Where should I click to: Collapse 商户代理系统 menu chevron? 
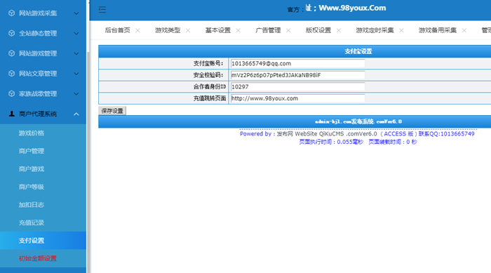[76, 114]
